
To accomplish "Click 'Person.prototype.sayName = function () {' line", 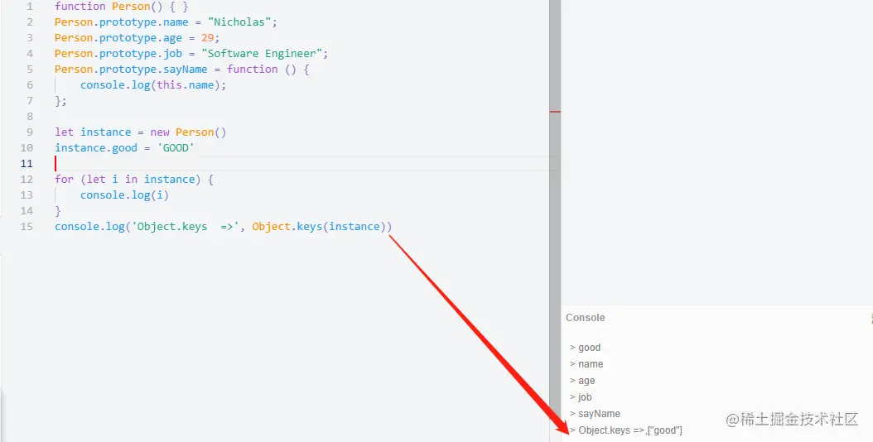I will pyautogui.click(x=181, y=69).
